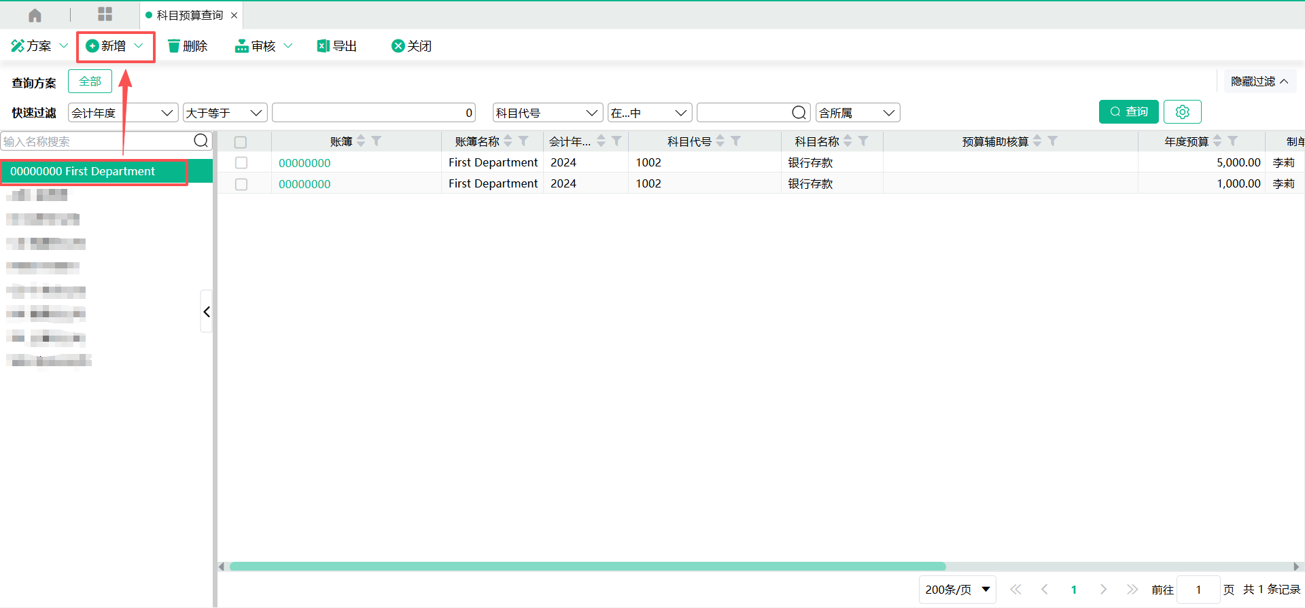The height and width of the screenshot is (608, 1305).
Task: Check the 1,000.00 budget row checkbox
Action: point(241,184)
